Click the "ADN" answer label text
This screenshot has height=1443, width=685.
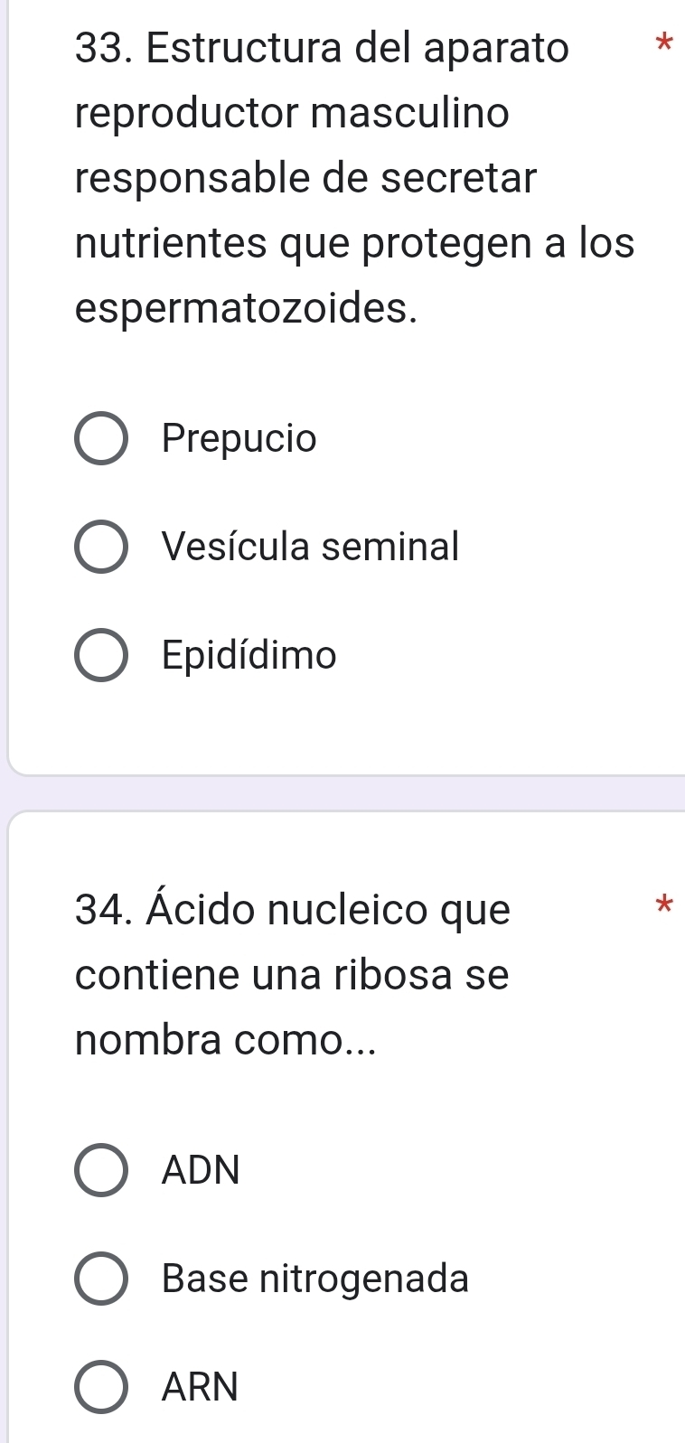(202, 1170)
